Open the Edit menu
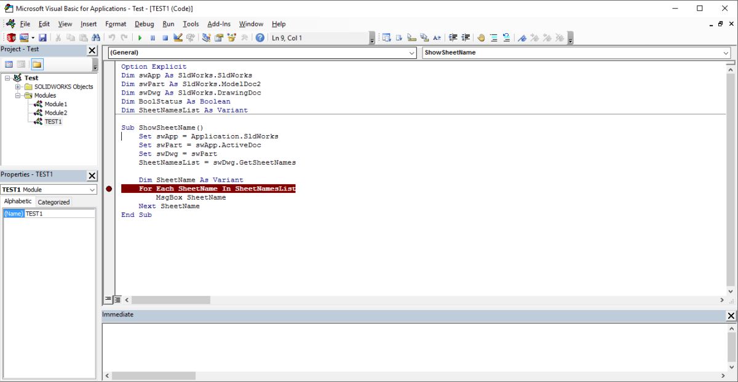 (x=44, y=24)
